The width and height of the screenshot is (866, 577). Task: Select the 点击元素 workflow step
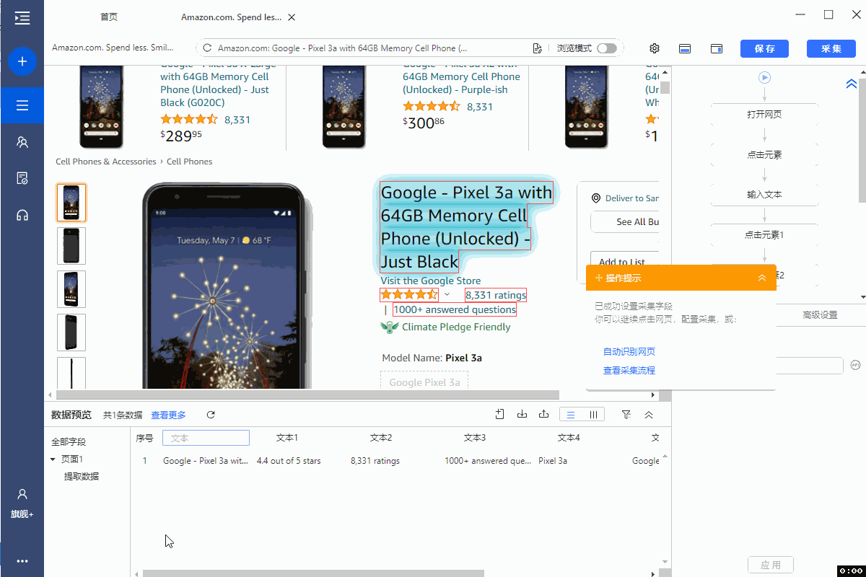tap(764, 154)
